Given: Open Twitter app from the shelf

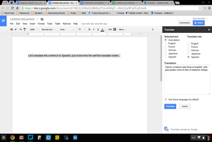Looking at the screenshot, I should [30, 138].
